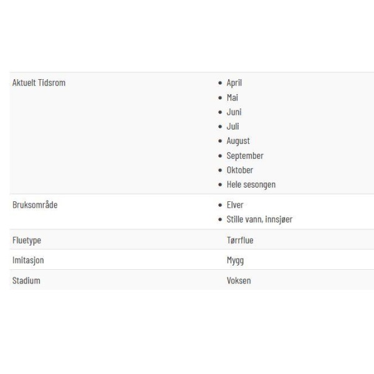Click Stille vann, innsjøer entry
Image resolution: width=374 pixels, height=374 pixels.
pyautogui.click(x=259, y=219)
